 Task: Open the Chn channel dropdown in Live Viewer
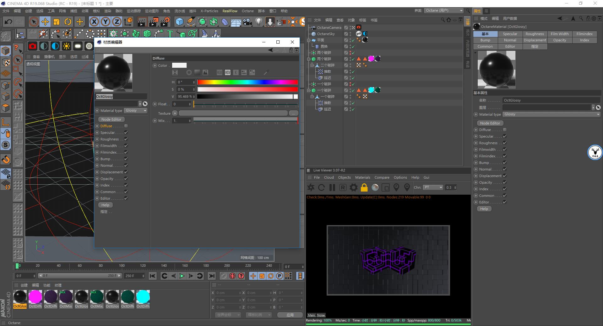433,187
